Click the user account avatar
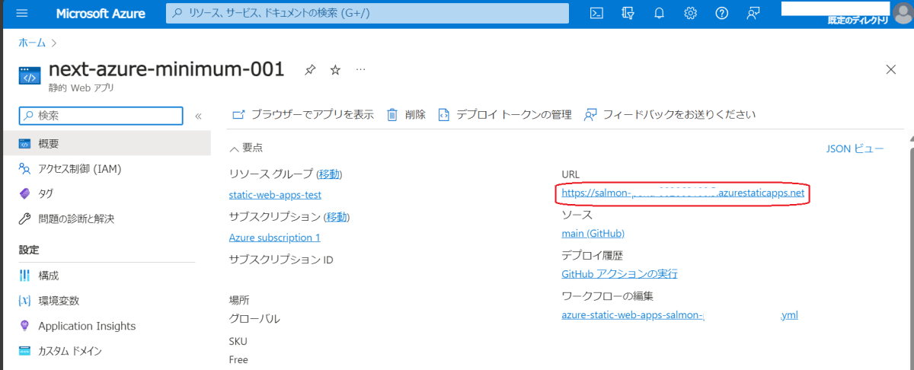This screenshot has width=914, height=370. [x=903, y=13]
